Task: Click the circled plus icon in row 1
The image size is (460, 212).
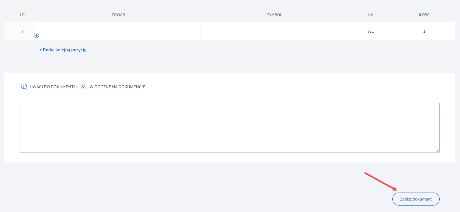Action: click(x=36, y=35)
